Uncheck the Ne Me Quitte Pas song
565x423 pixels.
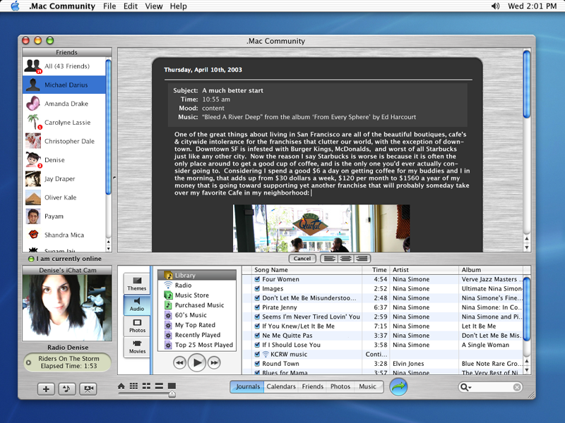257,336
